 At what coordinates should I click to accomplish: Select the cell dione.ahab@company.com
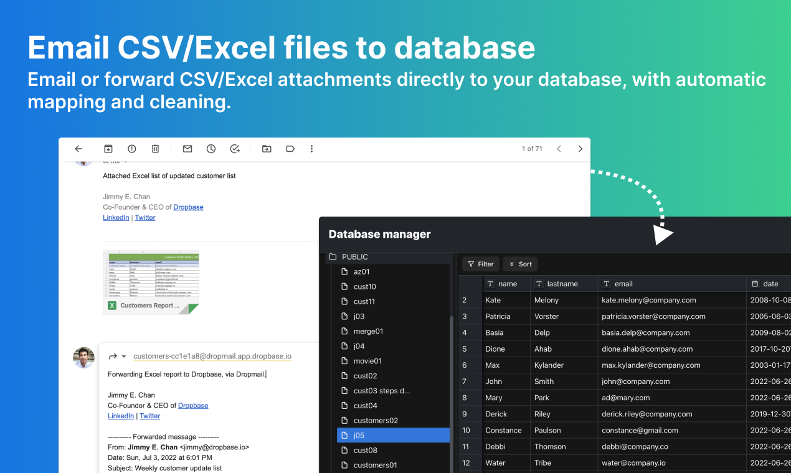click(x=672, y=349)
